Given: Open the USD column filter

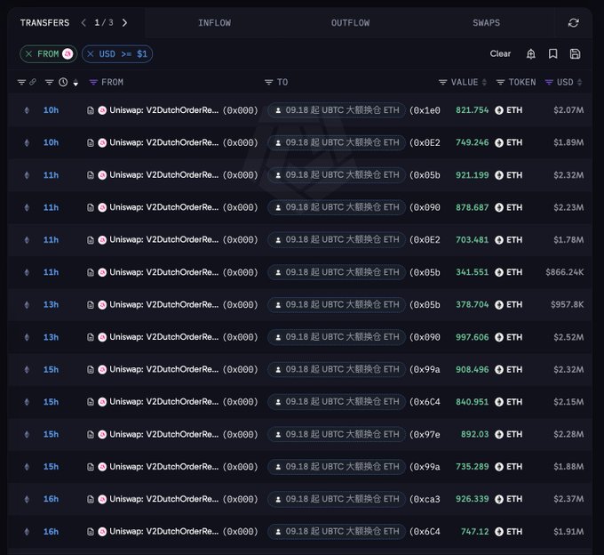Looking at the screenshot, I should click(549, 82).
